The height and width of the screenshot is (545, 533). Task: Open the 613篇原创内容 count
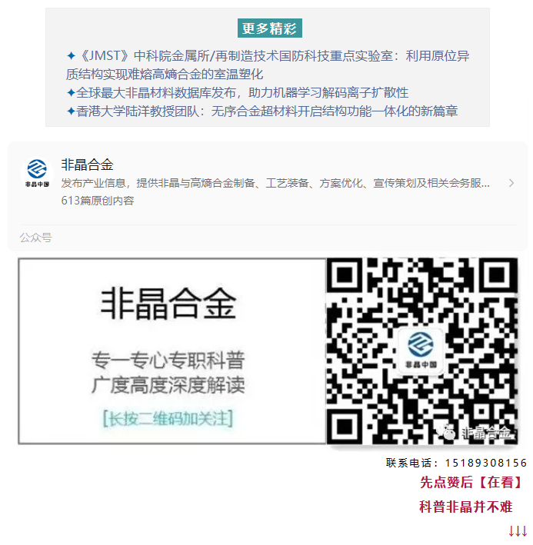[98, 201]
